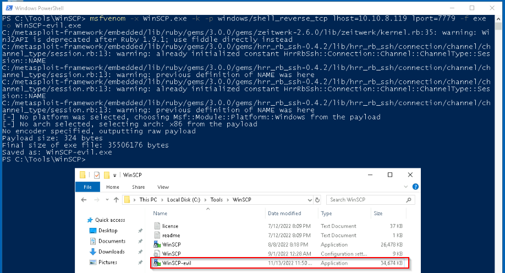Viewport: 505px width, 273px height.
Task: Minimize the Explorer WinSCP window
Action: click(x=370, y=175)
